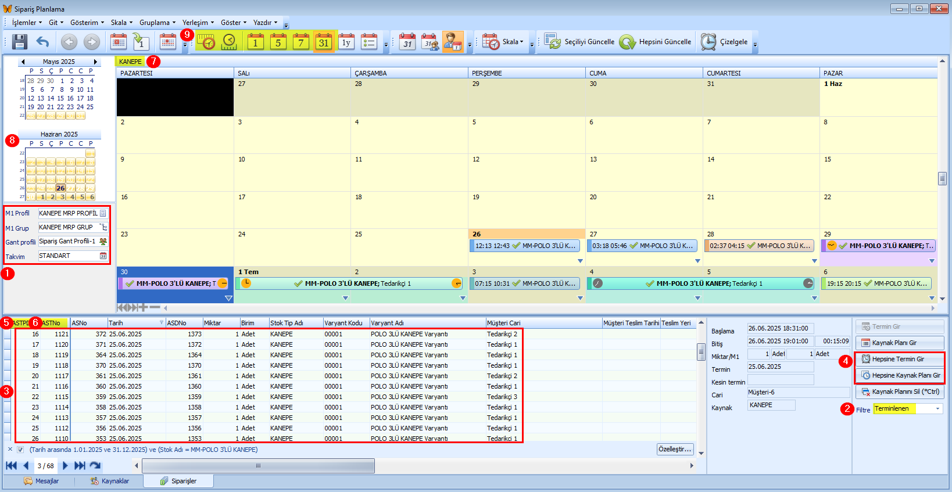The image size is (952, 492).
Task: Click Kaynak Planını Sil button
Action: point(900,392)
